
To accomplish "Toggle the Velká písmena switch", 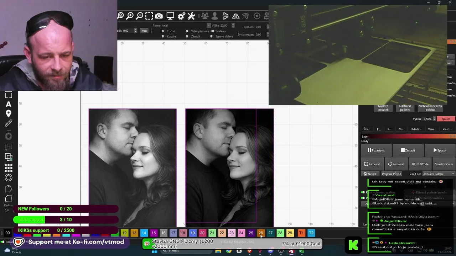I will [187, 31].
